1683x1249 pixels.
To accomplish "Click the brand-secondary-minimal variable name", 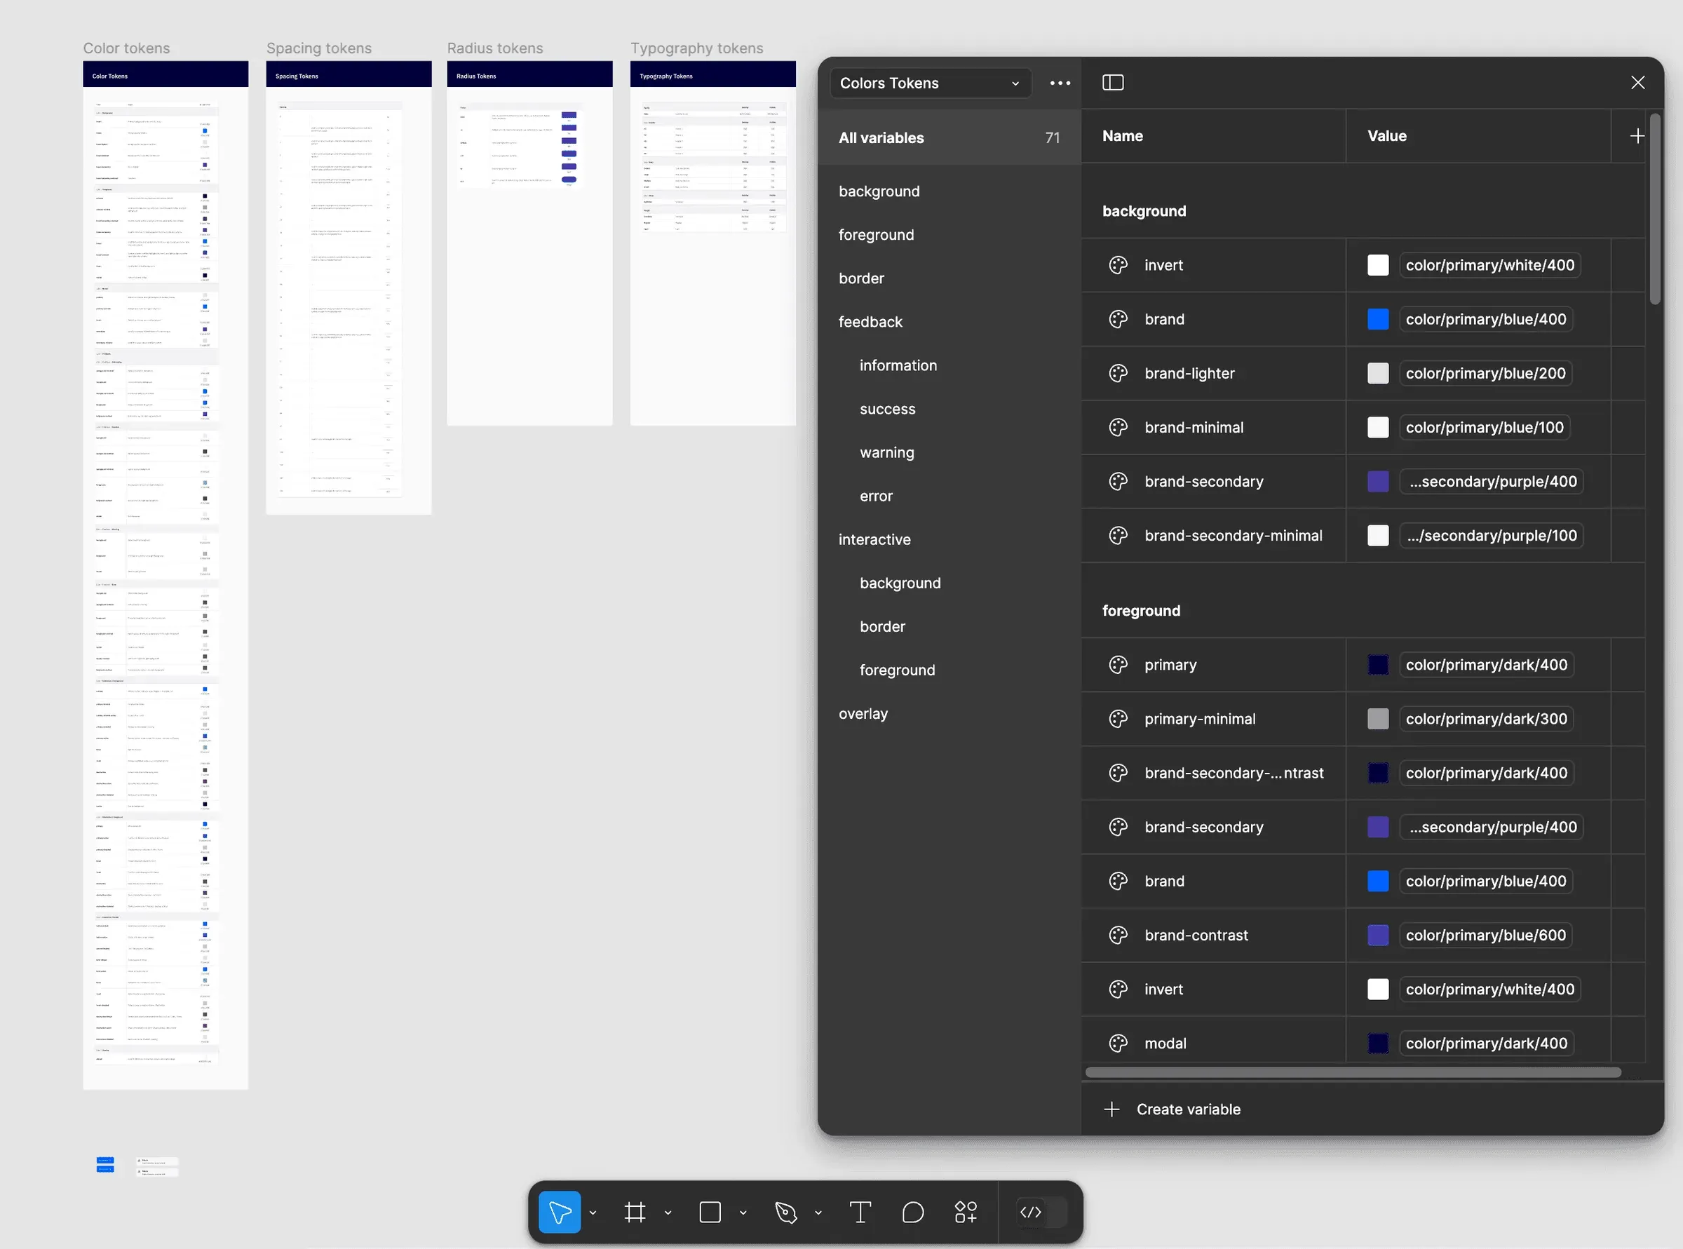I will click(1233, 536).
